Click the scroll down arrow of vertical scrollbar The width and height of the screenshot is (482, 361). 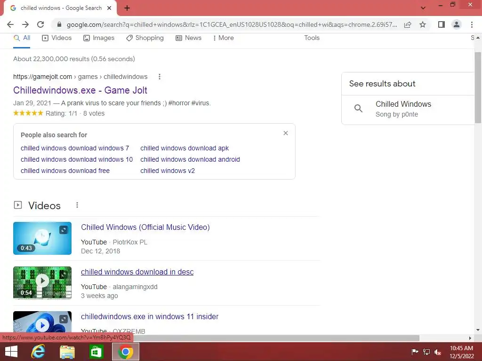tap(478, 330)
